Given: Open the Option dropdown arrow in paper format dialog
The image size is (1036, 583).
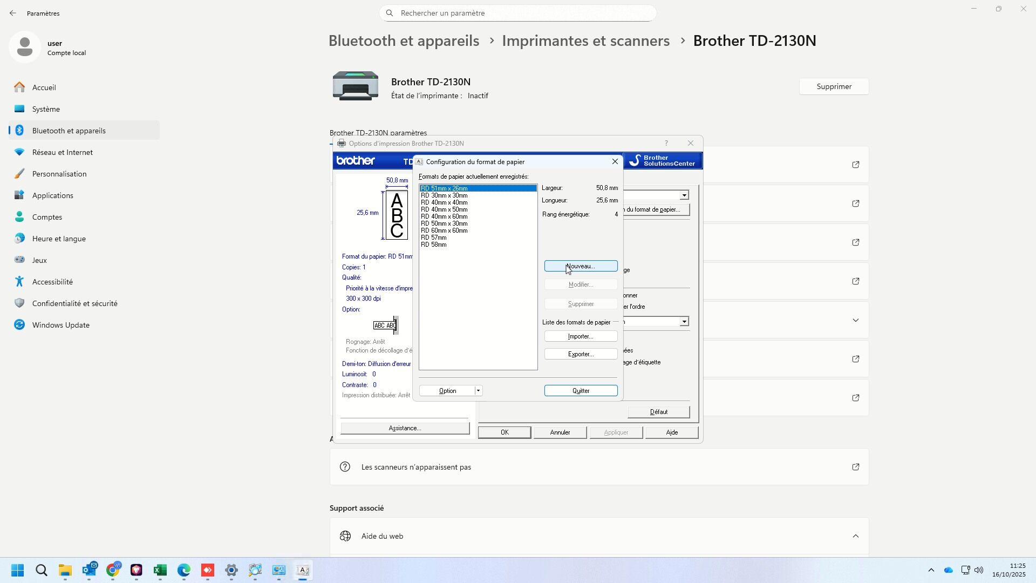Looking at the screenshot, I should [x=478, y=391].
